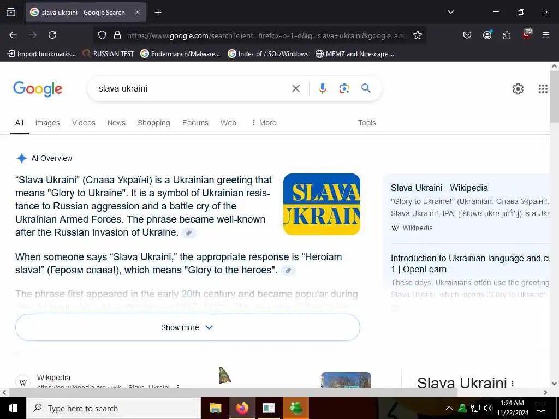
Task: Open source link after Heroiam slava paragraph
Action: point(288,271)
